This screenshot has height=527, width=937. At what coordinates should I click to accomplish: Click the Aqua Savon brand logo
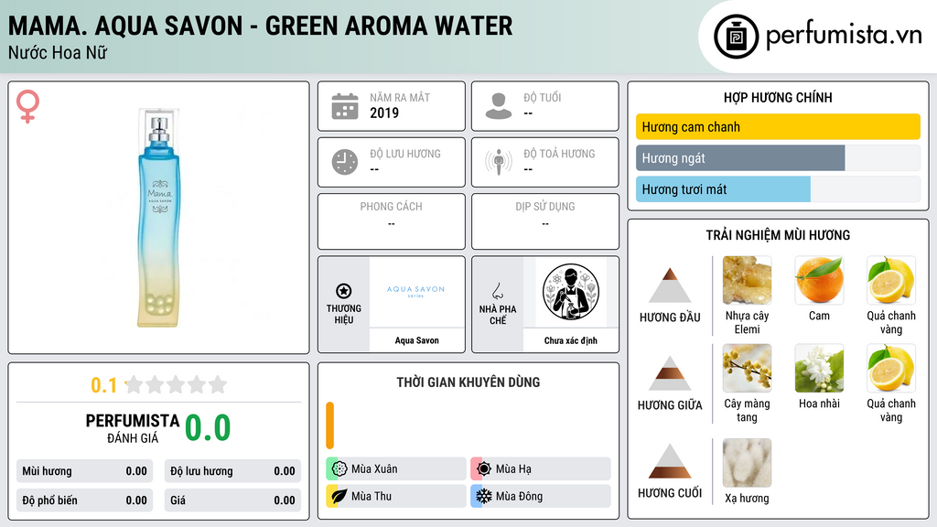point(416,292)
